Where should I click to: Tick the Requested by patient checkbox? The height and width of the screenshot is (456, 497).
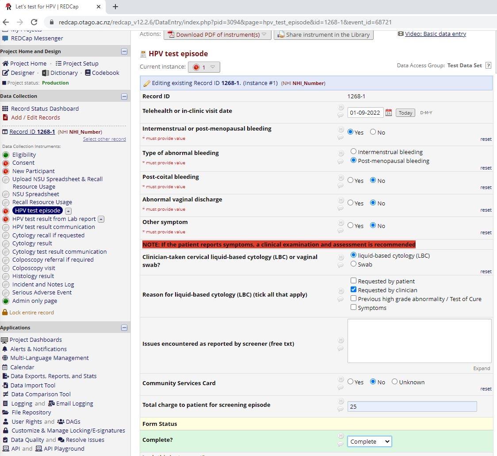point(353,281)
